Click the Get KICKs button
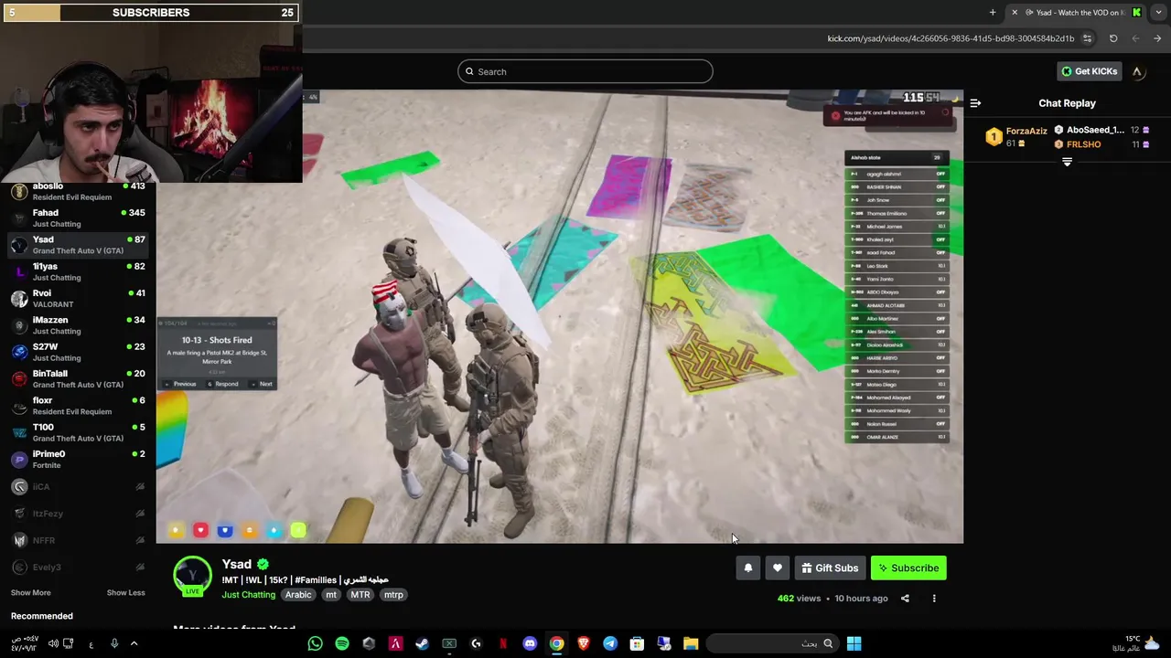This screenshot has width=1171, height=658. 1089,71
